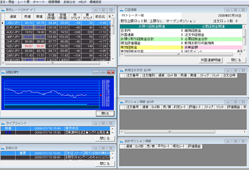The height and width of the screenshot is (170, 249).
Task: Close the USD/JPY chart window with red X
Action: click(x=111, y=72)
